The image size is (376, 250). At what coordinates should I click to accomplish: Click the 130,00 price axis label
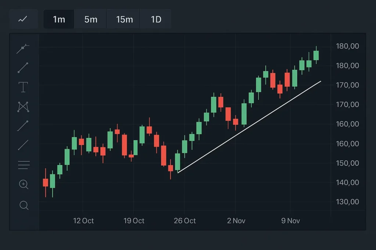[x=347, y=202]
